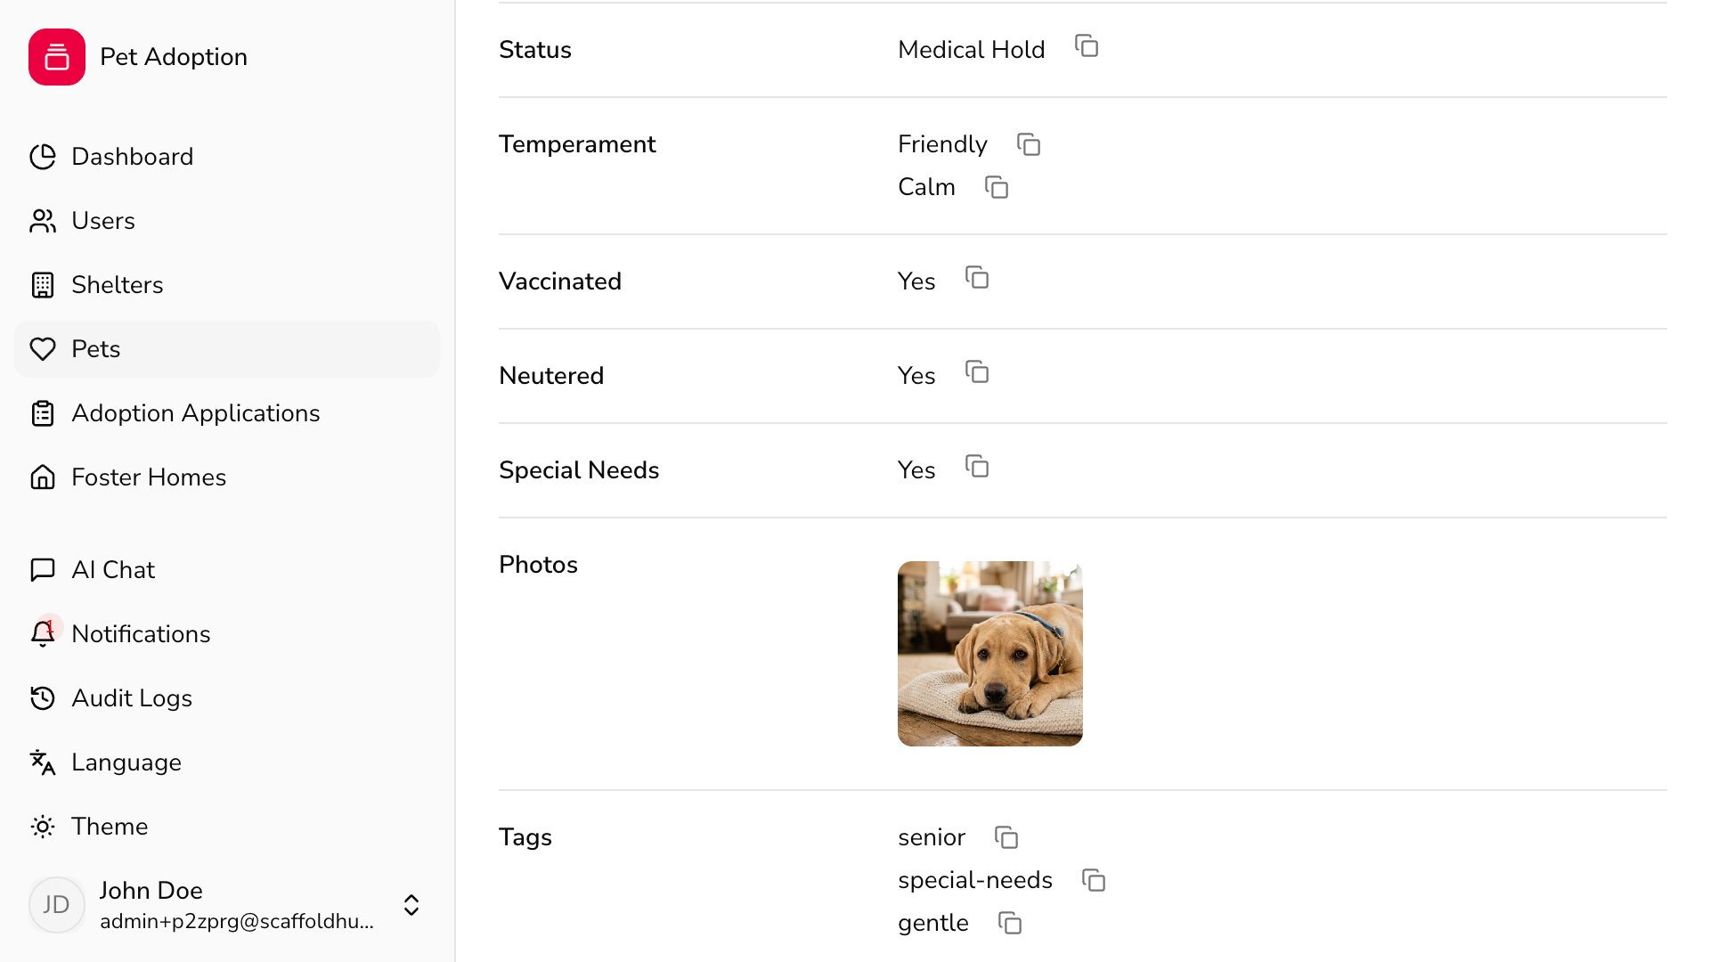Open the Theme switcher
1710x962 pixels.
[43, 827]
